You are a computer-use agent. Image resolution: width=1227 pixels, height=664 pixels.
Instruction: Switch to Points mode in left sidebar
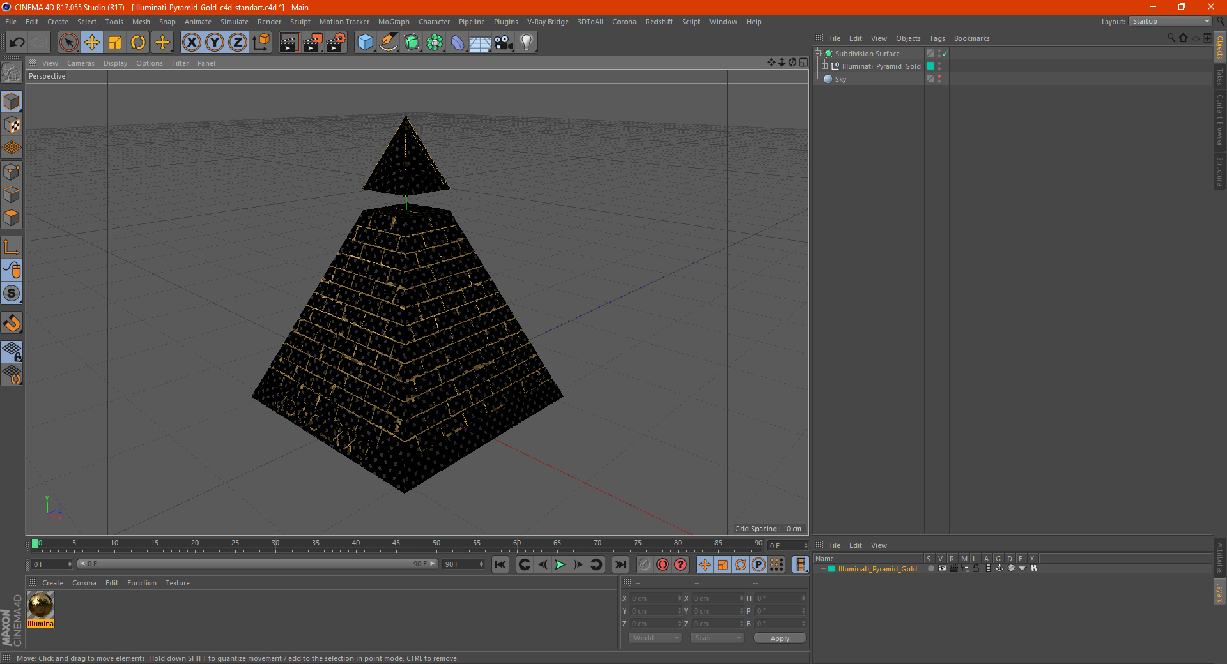[12, 172]
